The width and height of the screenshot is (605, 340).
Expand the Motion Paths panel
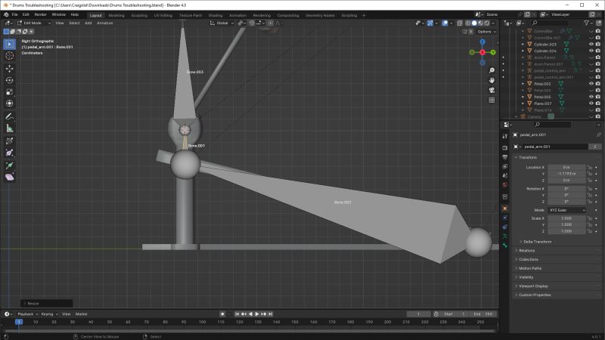pyautogui.click(x=529, y=268)
